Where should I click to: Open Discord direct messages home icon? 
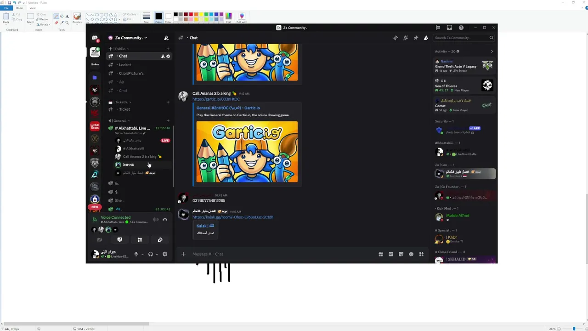coord(95,38)
